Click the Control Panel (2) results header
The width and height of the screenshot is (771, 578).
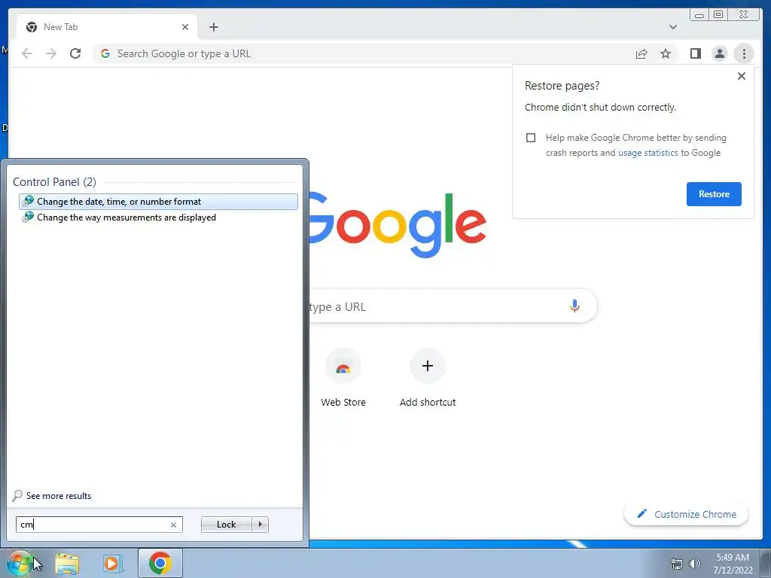pos(54,182)
